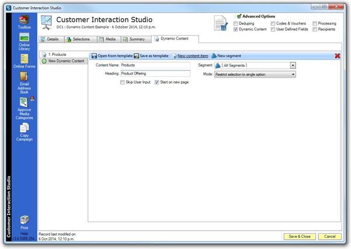The width and height of the screenshot is (351, 249).
Task: Click New content item link
Action: (x=190, y=56)
